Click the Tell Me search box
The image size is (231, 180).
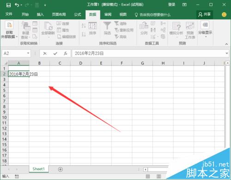pyautogui.click(x=153, y=15)
